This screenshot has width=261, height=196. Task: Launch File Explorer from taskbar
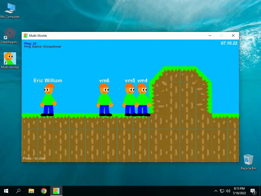pos(31,191)
